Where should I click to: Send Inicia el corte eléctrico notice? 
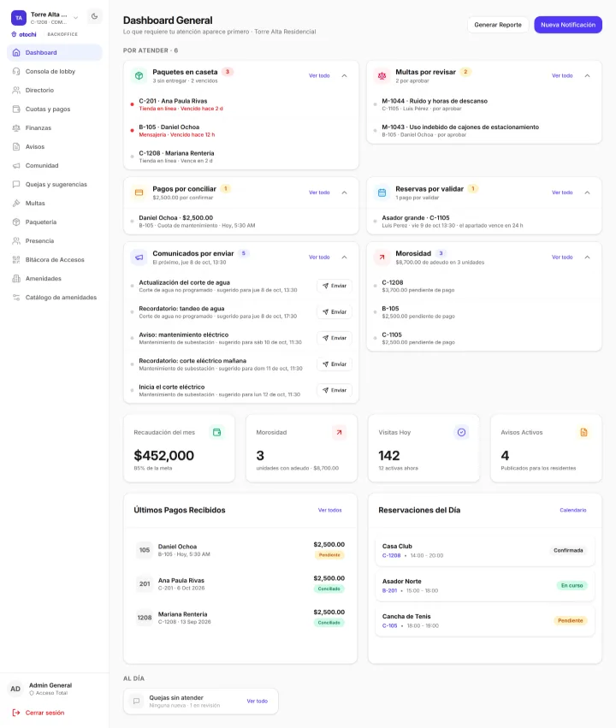335,390
